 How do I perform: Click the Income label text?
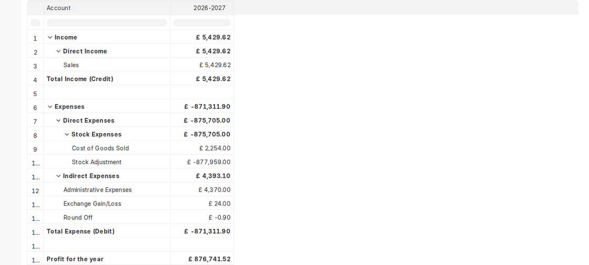point(66,37)
